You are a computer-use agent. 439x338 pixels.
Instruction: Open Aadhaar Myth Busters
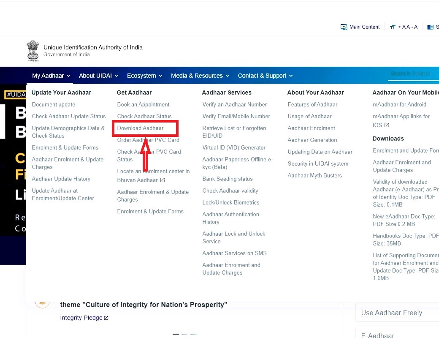(315, 175)
